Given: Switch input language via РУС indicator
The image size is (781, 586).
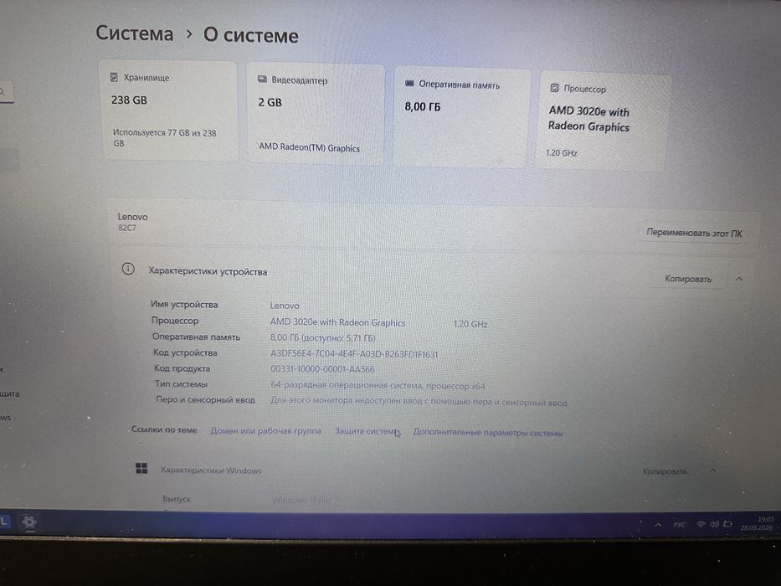Looking at the screenshot, I should click(680, 525).
